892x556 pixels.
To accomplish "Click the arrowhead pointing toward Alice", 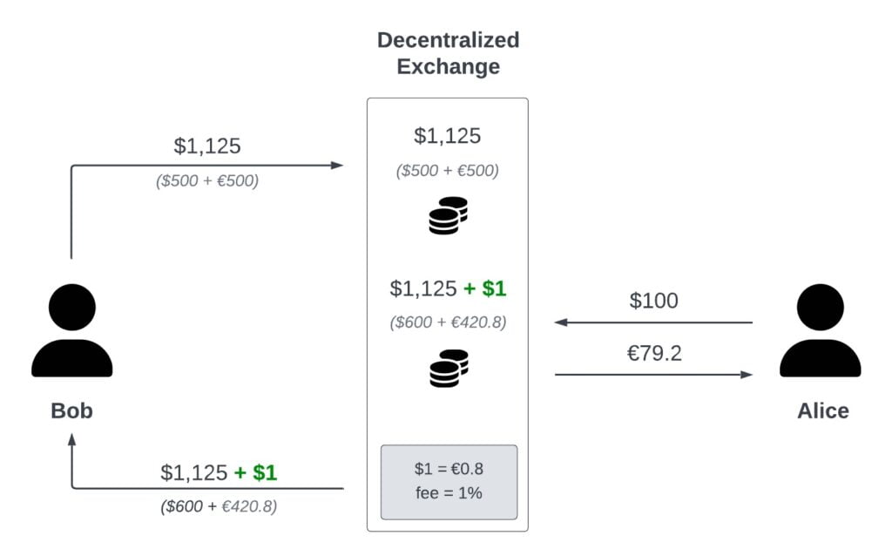I will click(747, 375).
